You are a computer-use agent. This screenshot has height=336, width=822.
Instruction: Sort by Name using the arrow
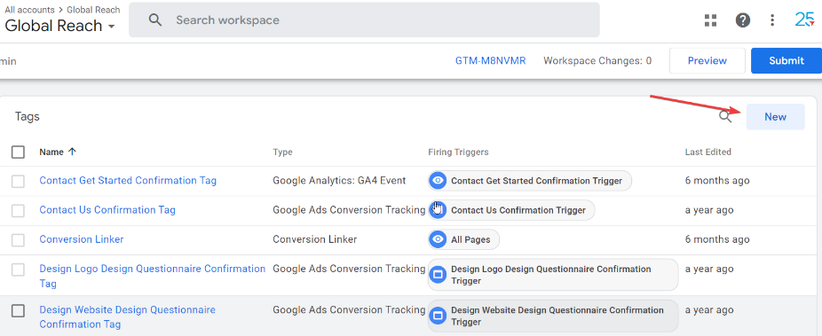pyautogui.click(x=72, y=152)
